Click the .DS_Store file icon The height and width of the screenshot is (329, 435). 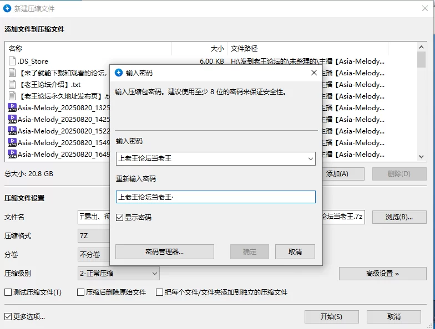12,61
